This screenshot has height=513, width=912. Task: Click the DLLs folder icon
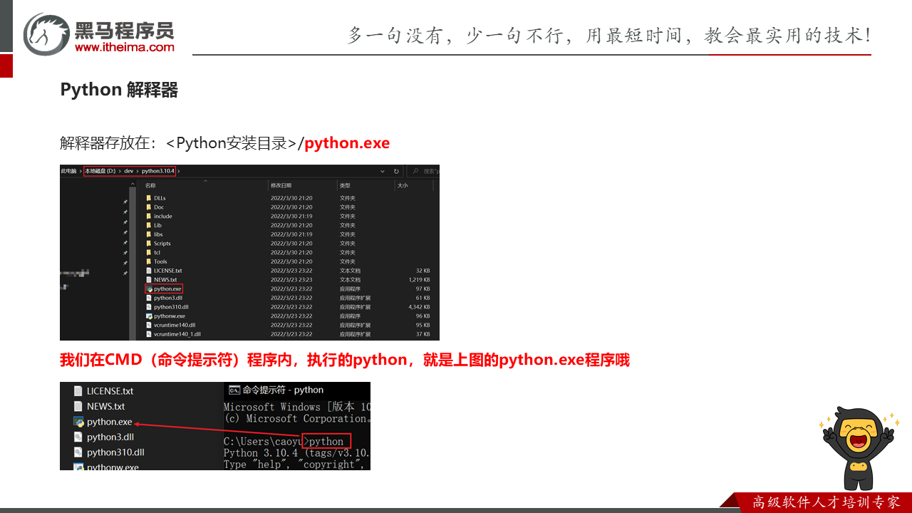coord(148,198)
